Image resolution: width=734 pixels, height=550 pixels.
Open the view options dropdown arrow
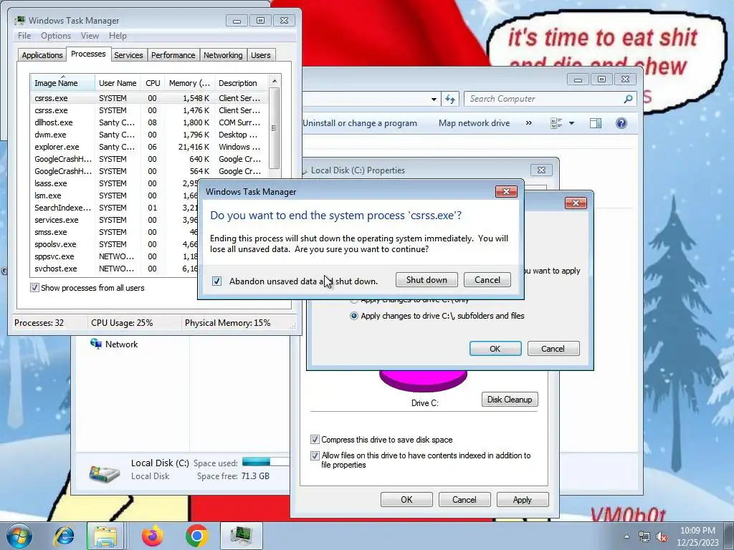(571, 123)
